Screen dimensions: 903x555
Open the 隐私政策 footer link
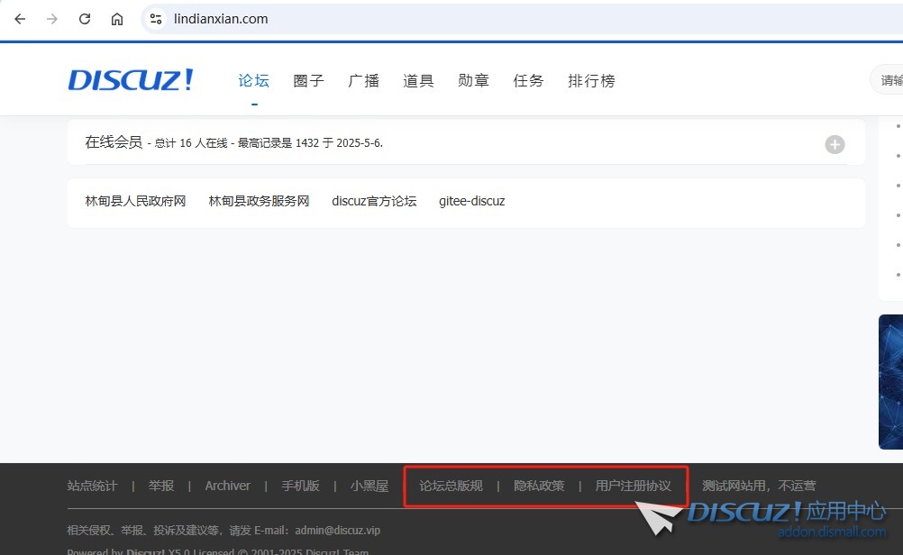pos(539,486)
